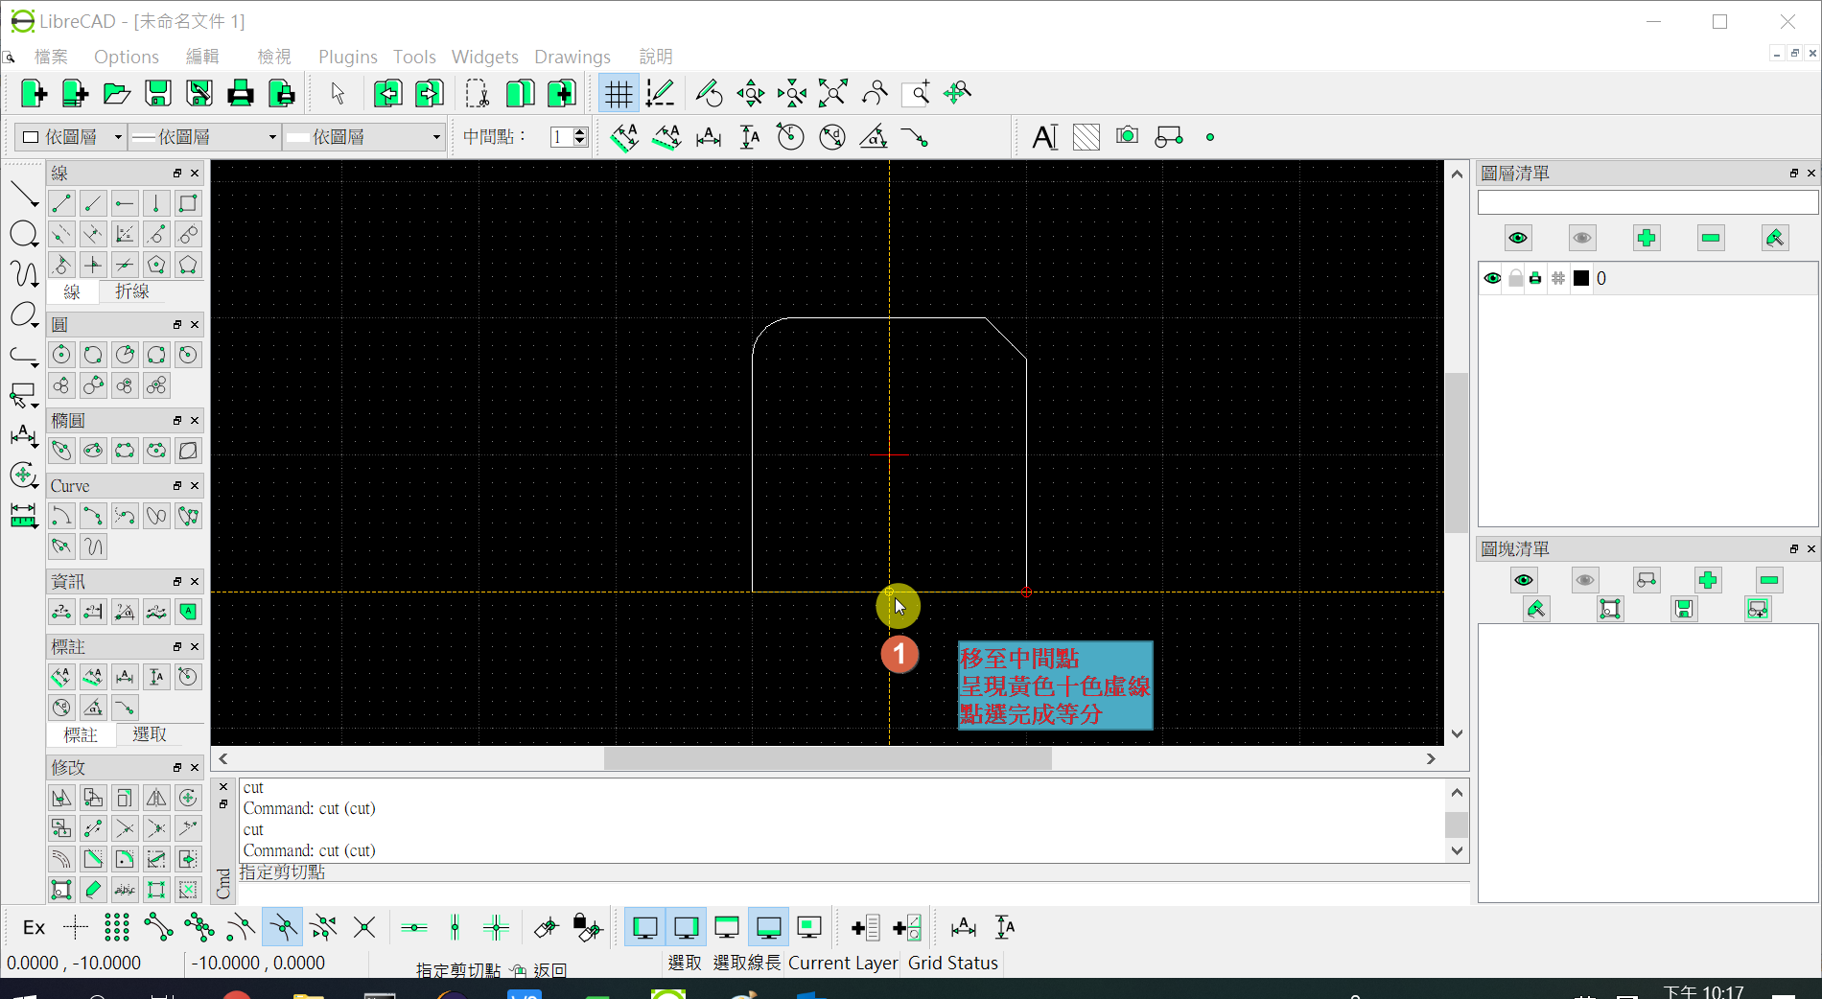1822x999 pixels.
Task: Select the Hatch tool icon
Action: 1086,137
